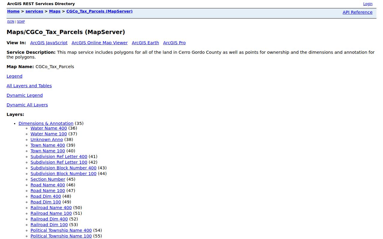Open the Political Township Name 400 layer
383x239 pixels.
[61, 230]
